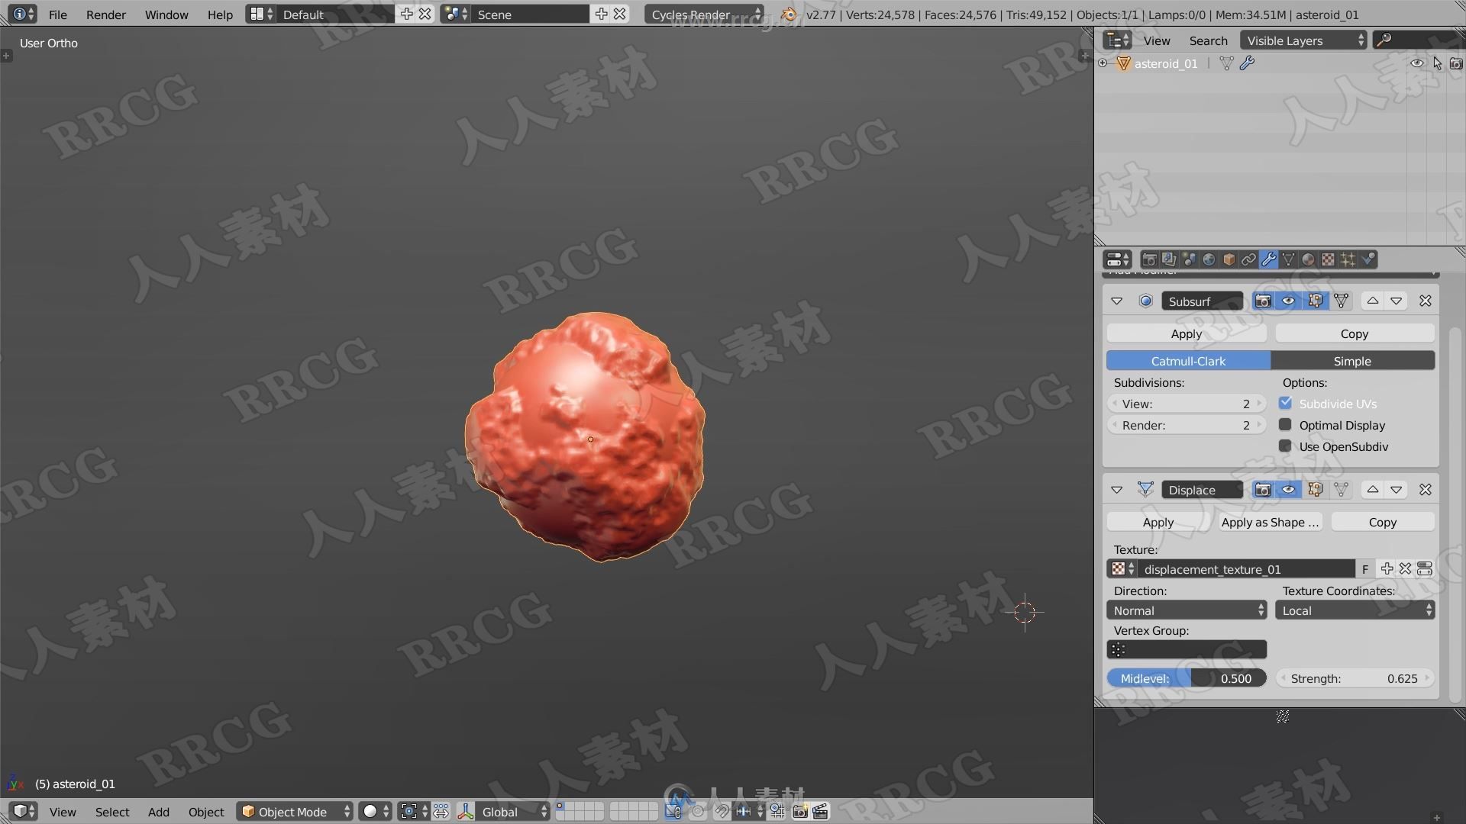The height and width of the screenshot is (824, 1466).
Task: Expand the Displace modifier panel
Action: pos(1116,490)
